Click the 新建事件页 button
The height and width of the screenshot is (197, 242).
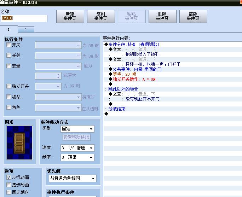pos(70,16)
